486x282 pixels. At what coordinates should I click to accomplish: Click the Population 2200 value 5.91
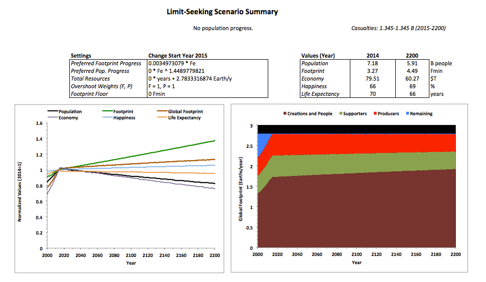[x=412, y=63]
